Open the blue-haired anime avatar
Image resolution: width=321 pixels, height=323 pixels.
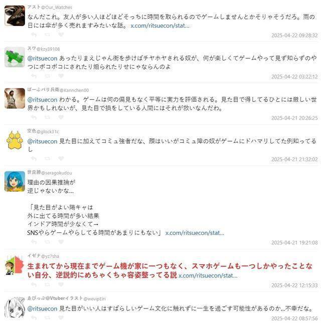pyautogui.click(x=15, y=181)
